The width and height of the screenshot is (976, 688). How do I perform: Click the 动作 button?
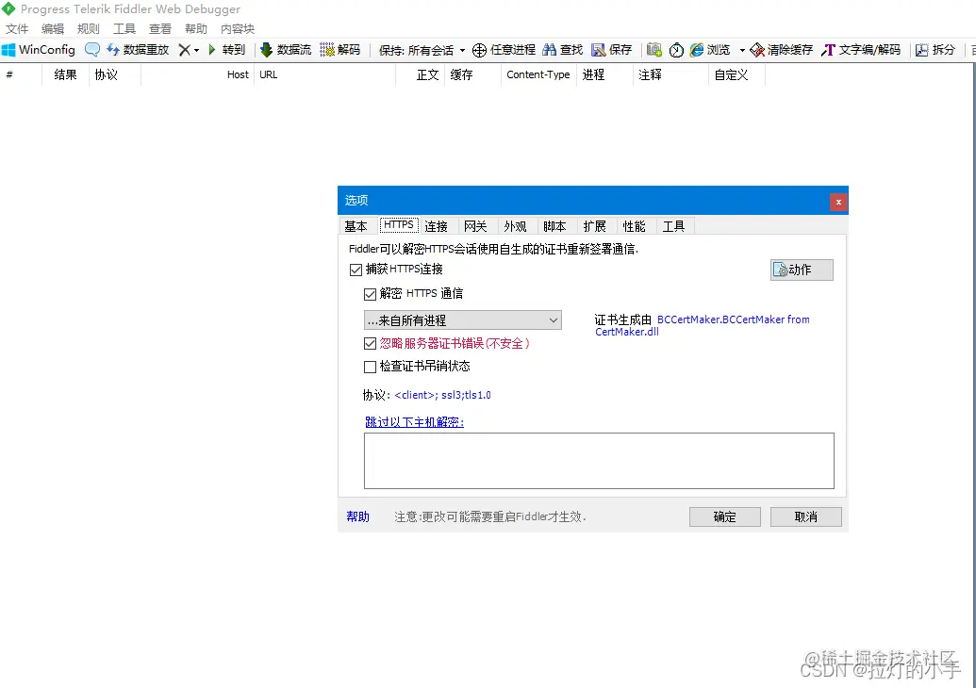(x=801, y=270)
